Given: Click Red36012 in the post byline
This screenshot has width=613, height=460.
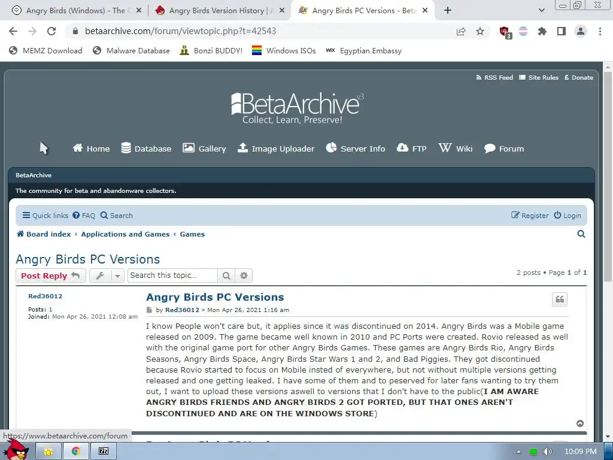Looking at the screenshot, I should click(x=182, y=310).
